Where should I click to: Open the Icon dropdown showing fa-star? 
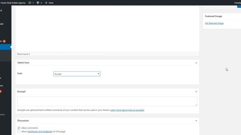tap(77, 74)
